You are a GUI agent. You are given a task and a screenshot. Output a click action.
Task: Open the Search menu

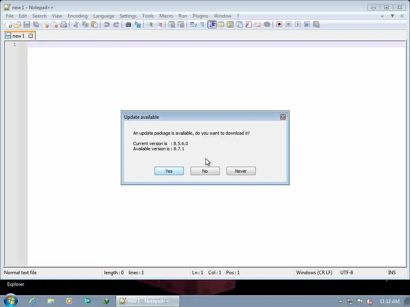pos(39,16)
